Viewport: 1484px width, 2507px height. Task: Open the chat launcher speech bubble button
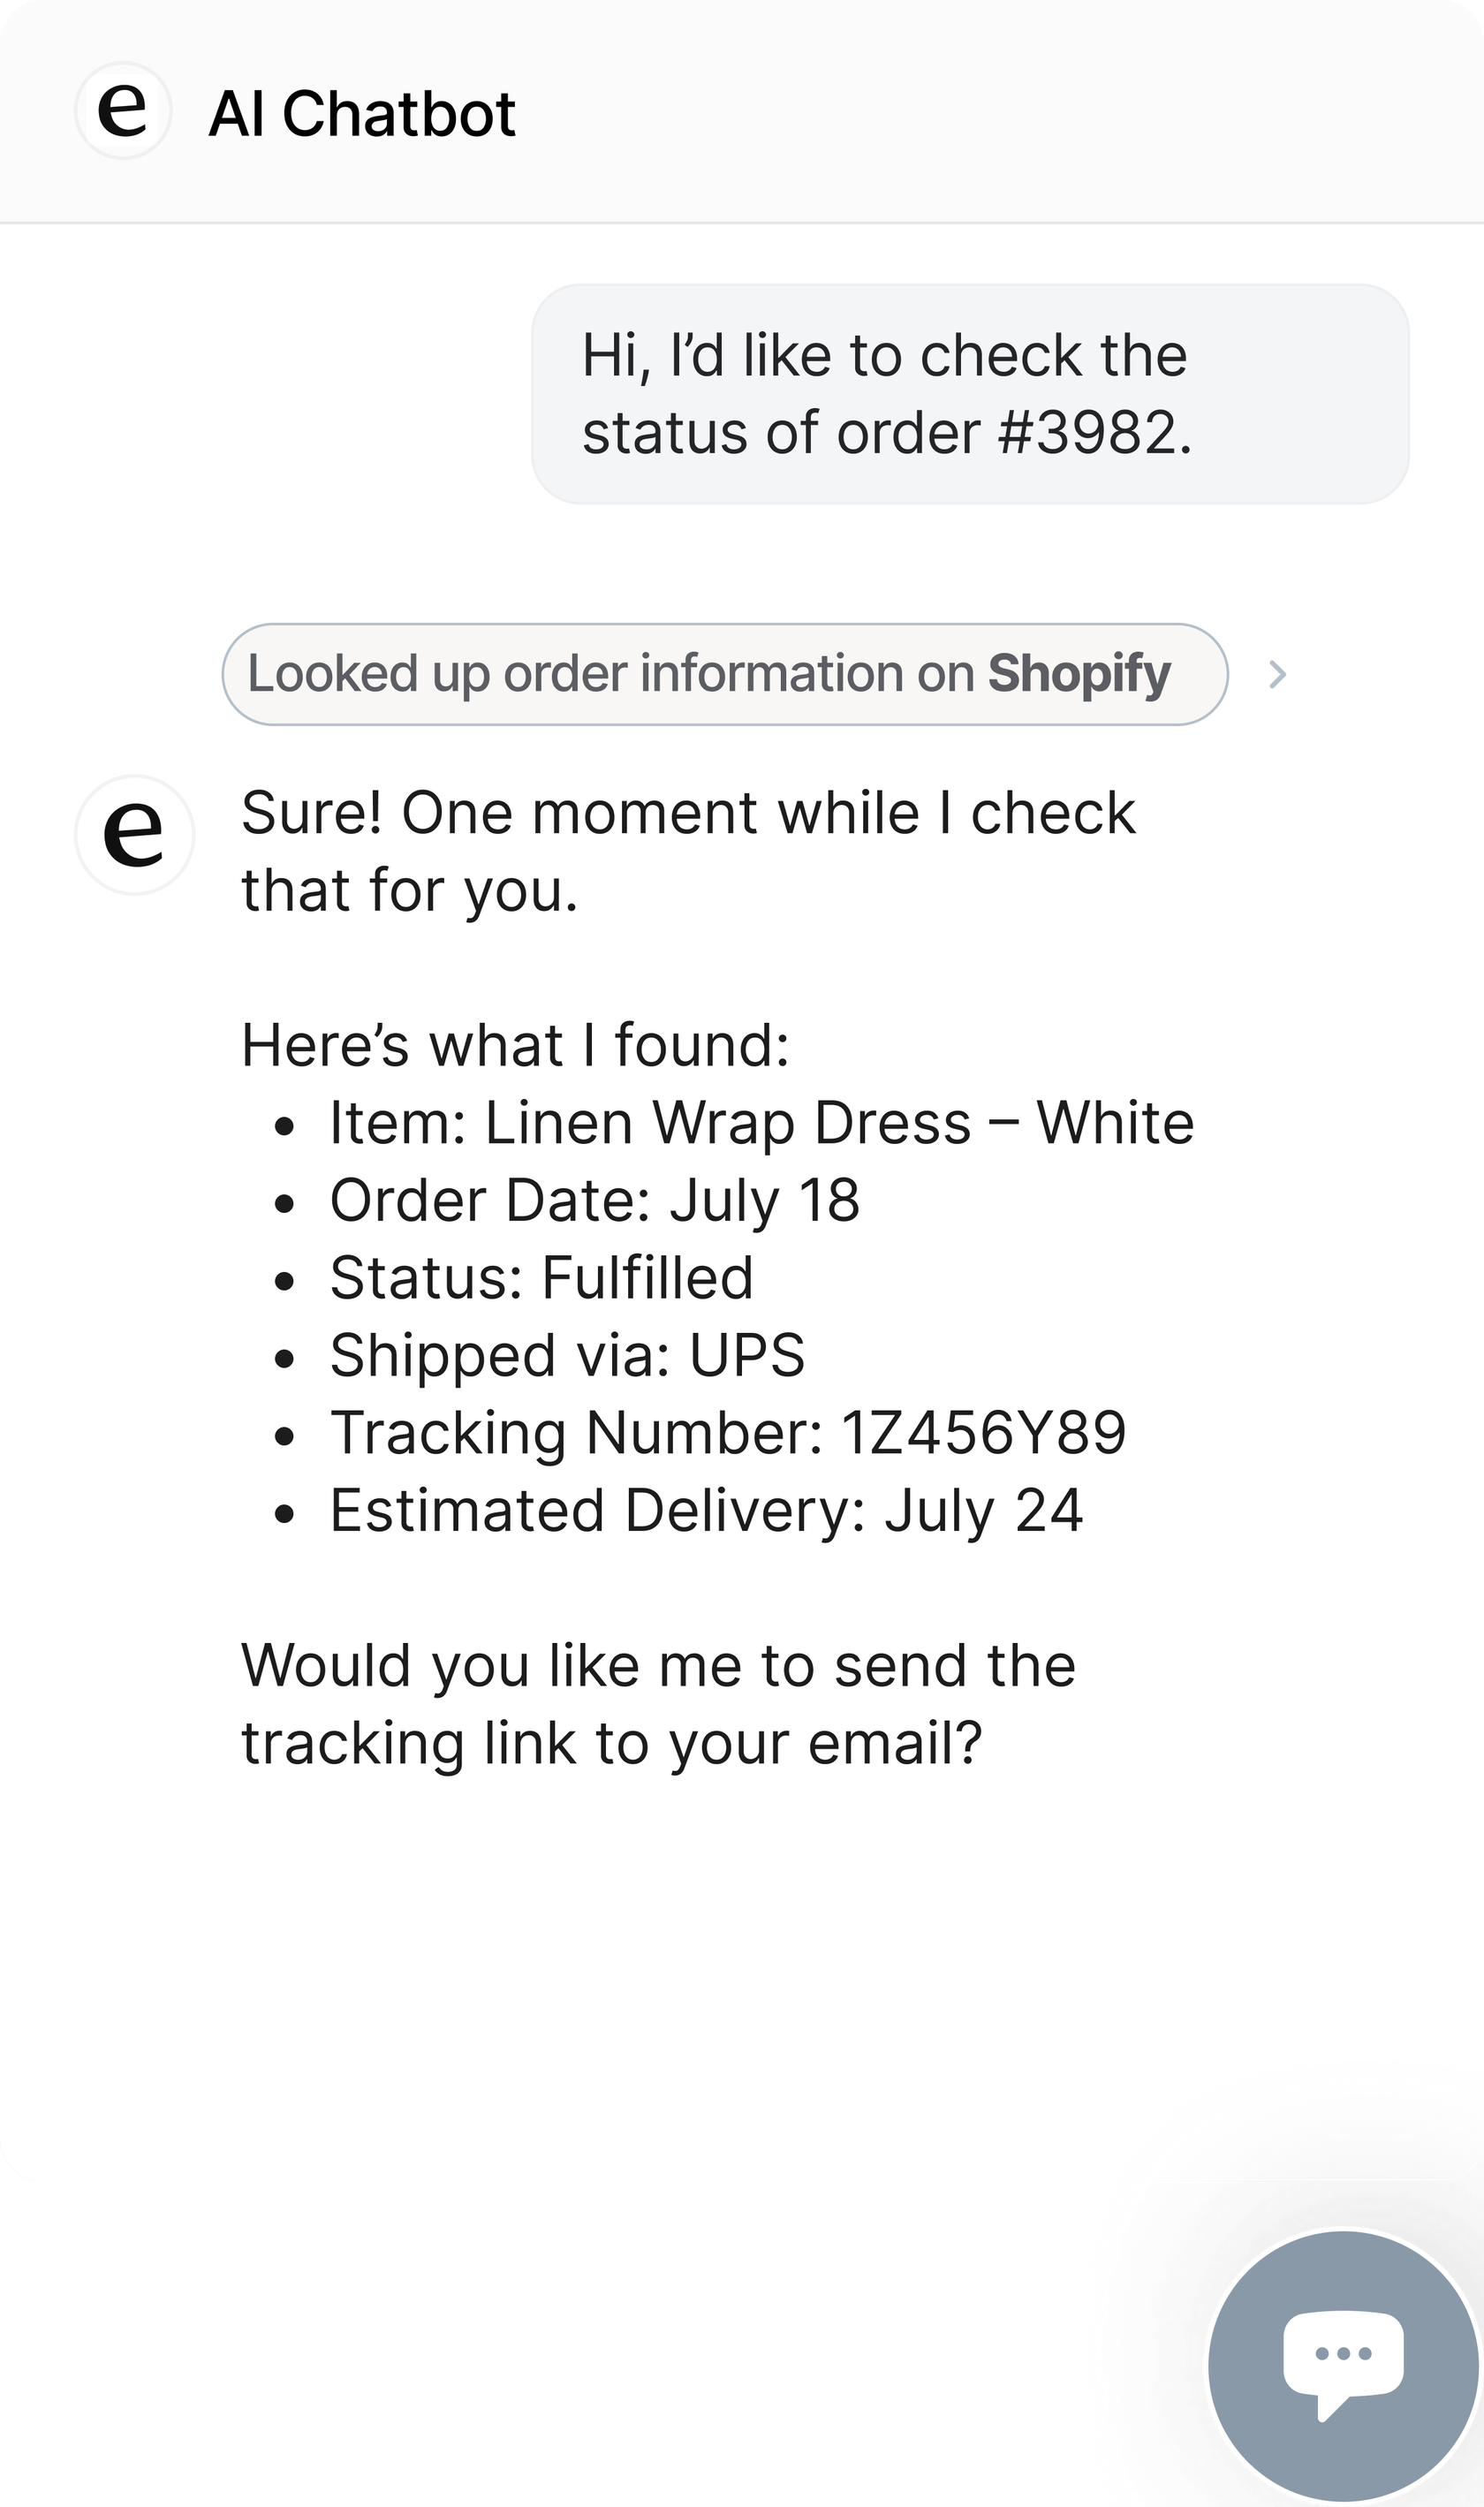(x=1342, y=2364)
